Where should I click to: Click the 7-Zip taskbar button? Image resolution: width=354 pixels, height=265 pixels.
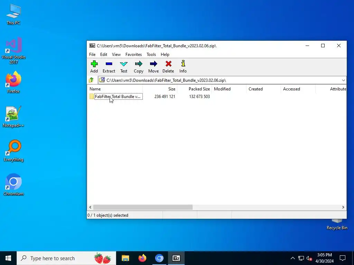point(176,258)
